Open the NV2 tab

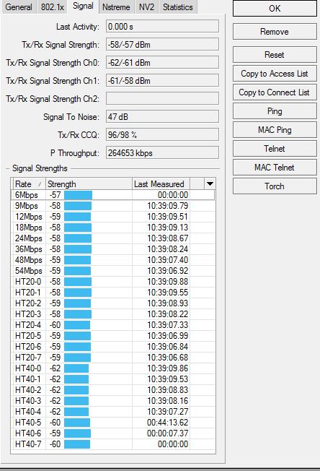146,7
